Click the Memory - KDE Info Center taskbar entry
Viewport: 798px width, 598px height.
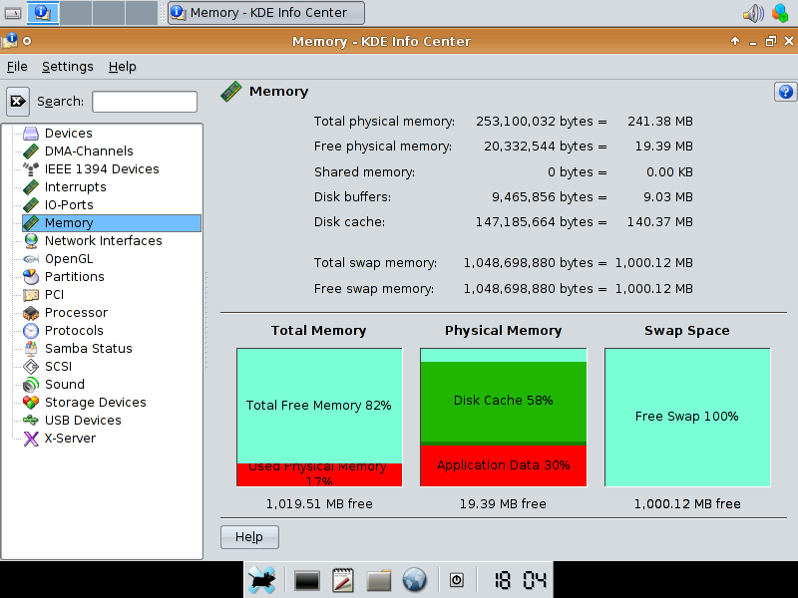(x=266, y=13)
